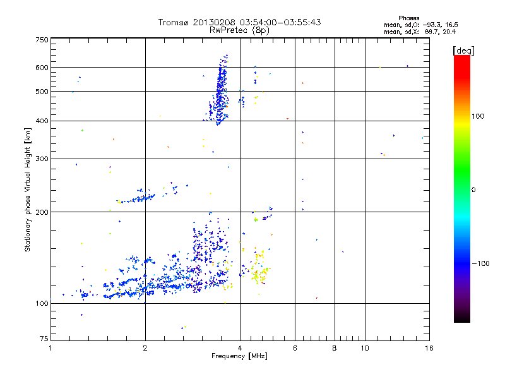Click the 'mean, sd,O: -93.3, 16.5' statistics line

point(420,25)
